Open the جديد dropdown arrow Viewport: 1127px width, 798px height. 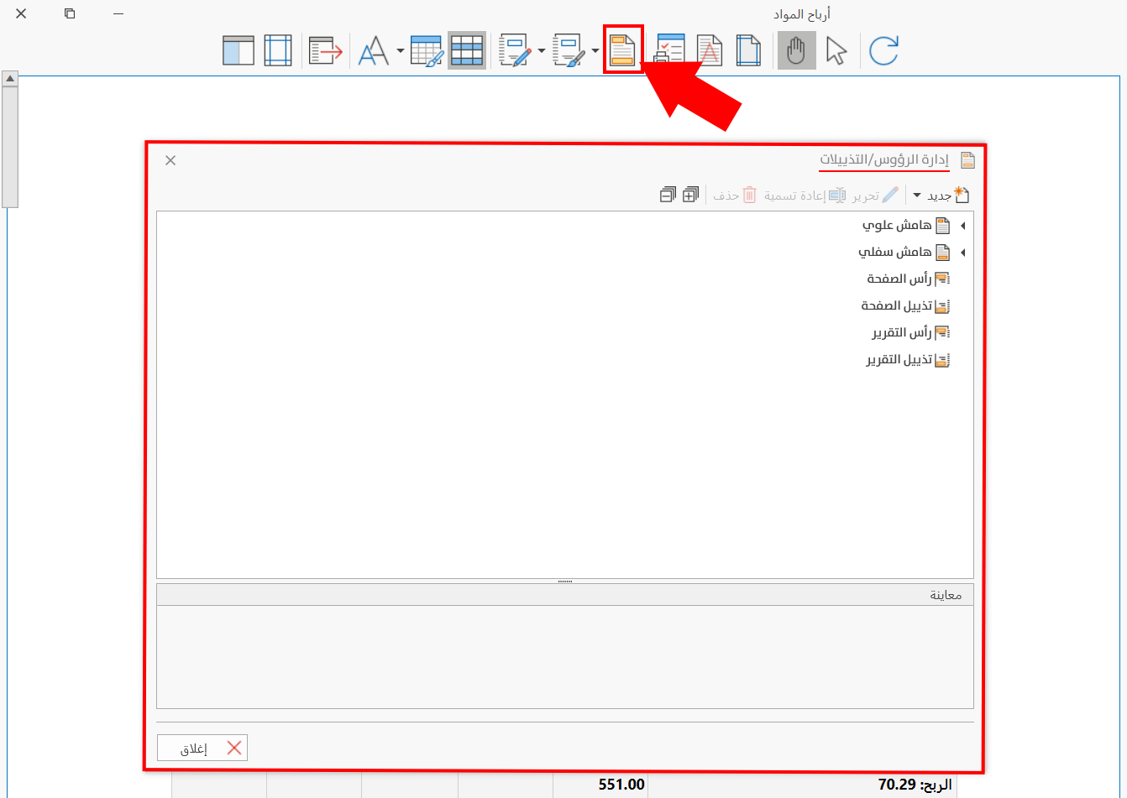pos(917,196)
